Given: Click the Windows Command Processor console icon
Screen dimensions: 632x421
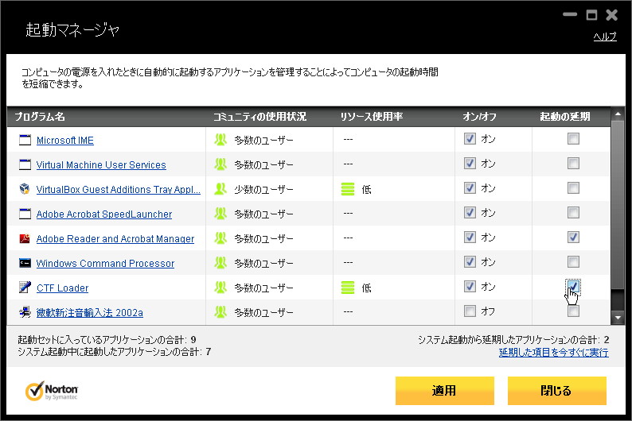Looking at the screenshot, I should [25, 263].
